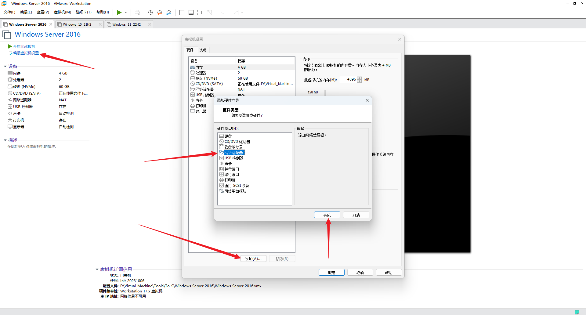Switch to the Windows_10_21H2 tab
This screenshot has height=315, width=586.
(77, 24)
